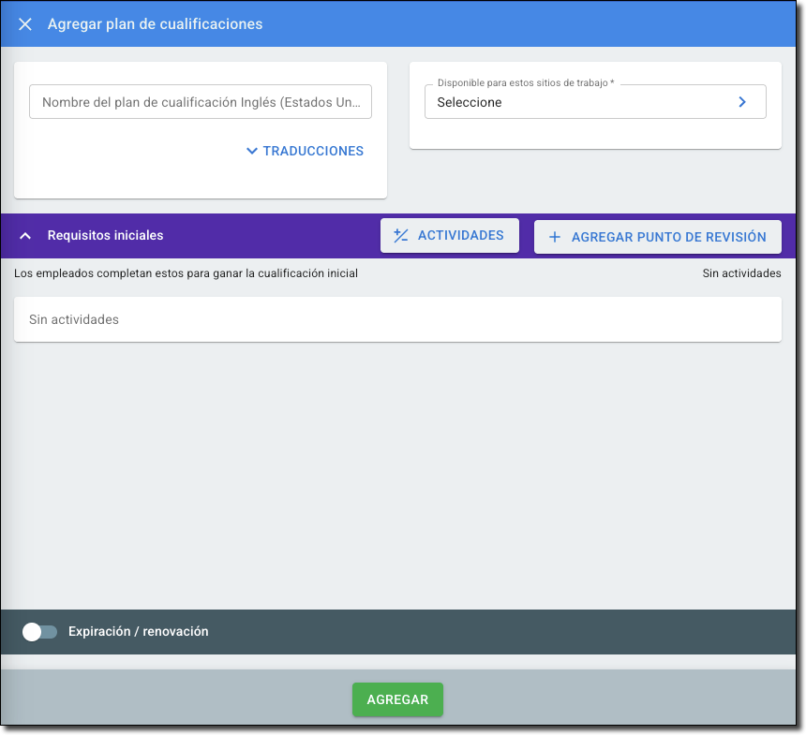806x735 pixels.
Task: Close the Agregar plan de cualificaciones dialog
Action: click(x=25, y=24)
